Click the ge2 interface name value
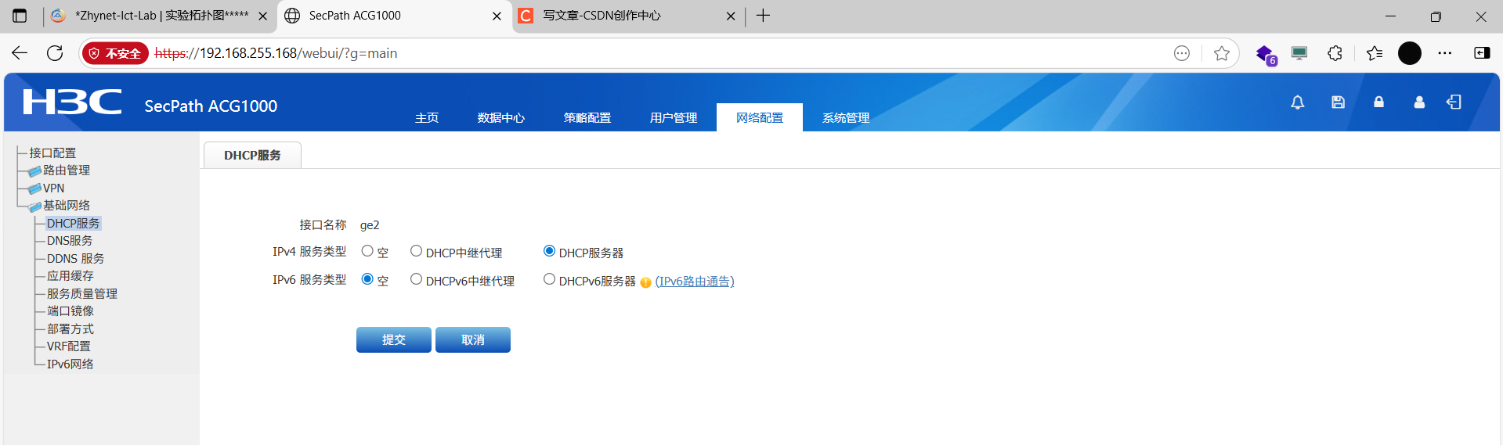Viewport: 1503px width, 445px height. tap(370, 225)
